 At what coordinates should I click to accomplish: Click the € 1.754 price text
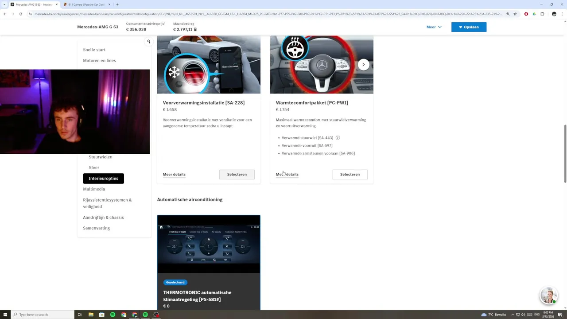point(283,110)
